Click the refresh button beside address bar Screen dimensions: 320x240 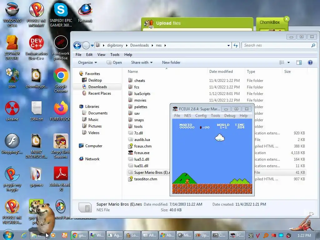(236, 45)
